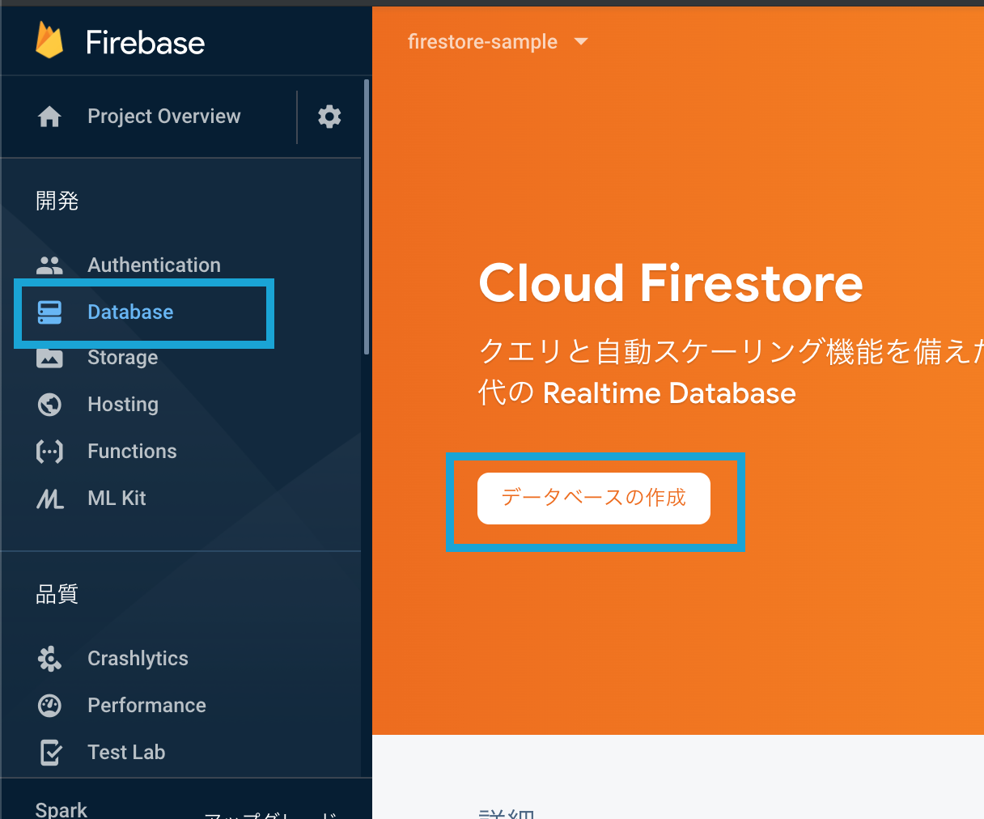This screenshot has height=819, width=984.
Task: Click the Hosting globe icon
Action: [x=49, y=405]
